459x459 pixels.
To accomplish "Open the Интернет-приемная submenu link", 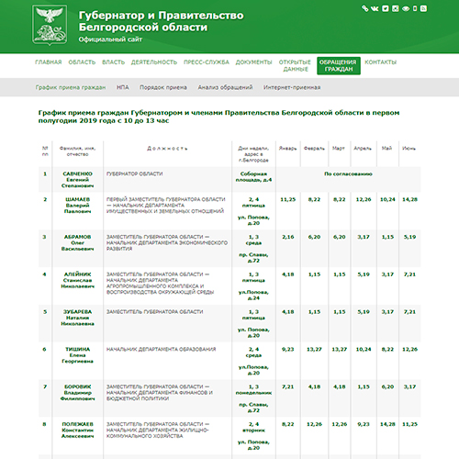I will click(x=292, y=87).
